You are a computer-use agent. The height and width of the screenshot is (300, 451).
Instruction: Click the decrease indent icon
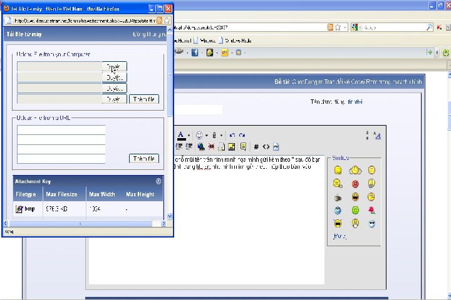coord(179,147)
